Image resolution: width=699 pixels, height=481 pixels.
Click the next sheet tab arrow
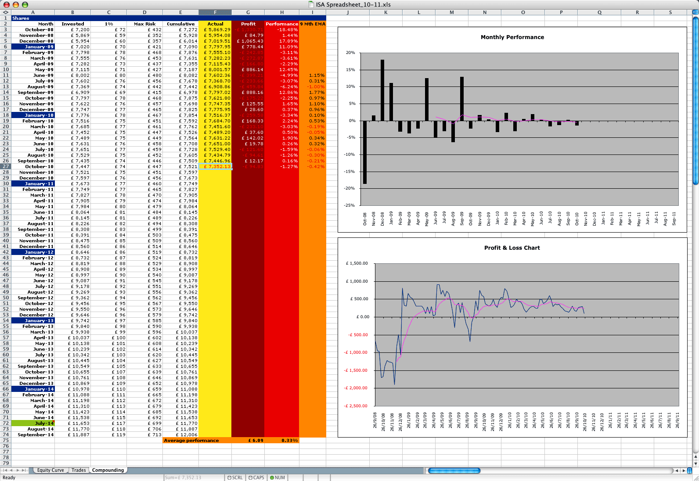pos(18,470)
